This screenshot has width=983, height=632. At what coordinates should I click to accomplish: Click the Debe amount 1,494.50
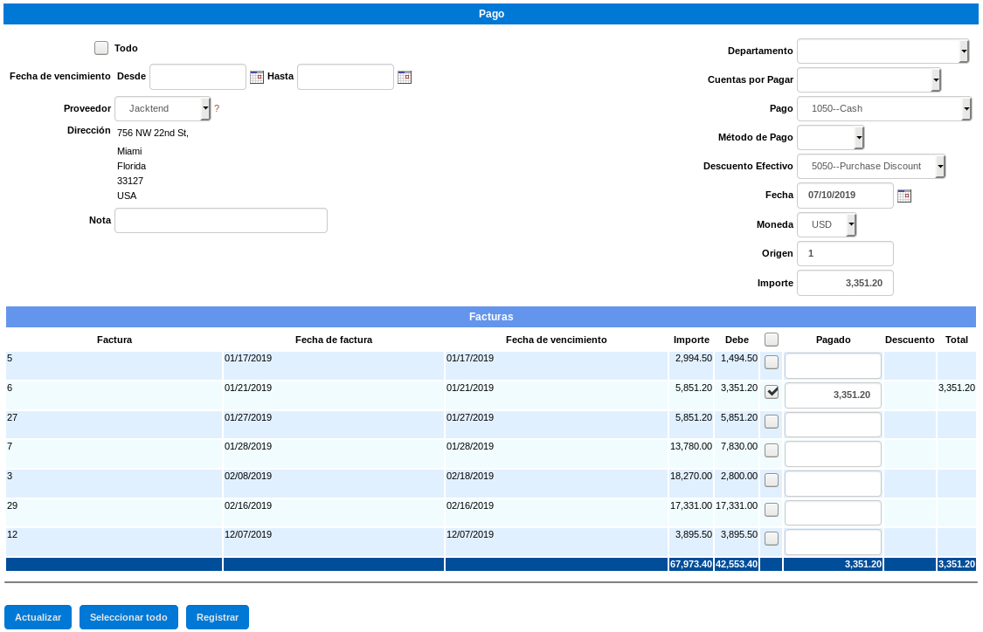[x=739, y=358]
